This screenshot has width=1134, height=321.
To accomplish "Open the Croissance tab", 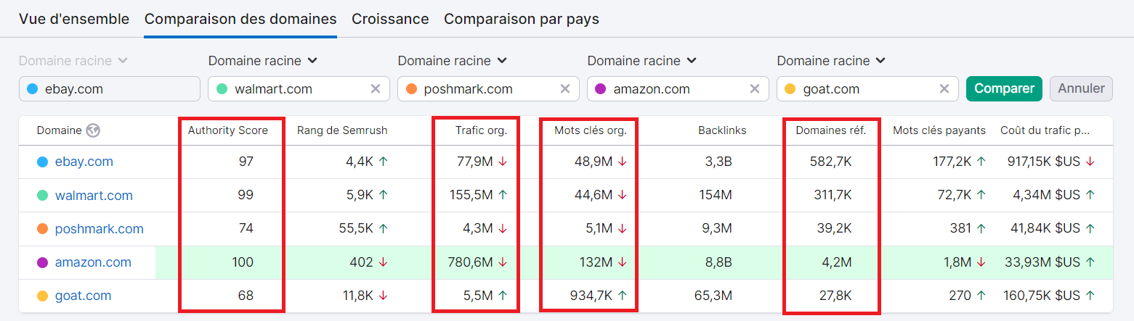I will tap(390, 19).
